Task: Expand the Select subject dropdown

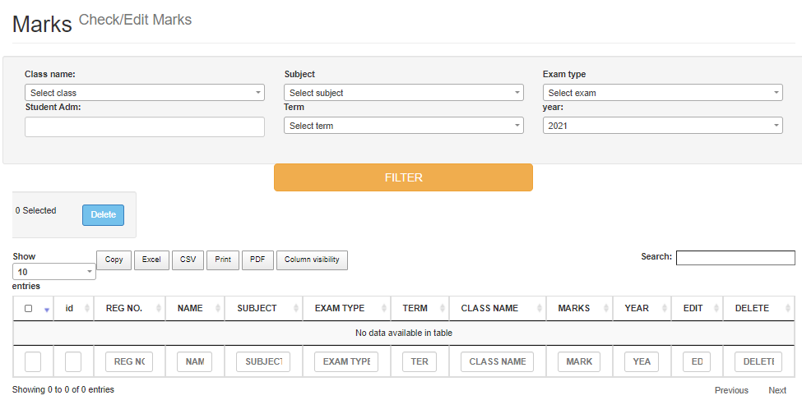Action: click(403, 93)
